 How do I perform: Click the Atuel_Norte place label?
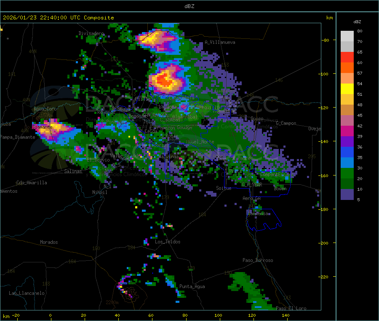pyautogui.click(x=200, y=142)
